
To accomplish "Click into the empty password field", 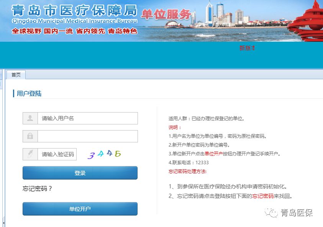I will click(87, 136).
